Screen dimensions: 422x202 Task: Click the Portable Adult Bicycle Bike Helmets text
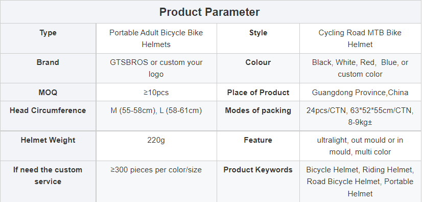(x=156, y=38)
